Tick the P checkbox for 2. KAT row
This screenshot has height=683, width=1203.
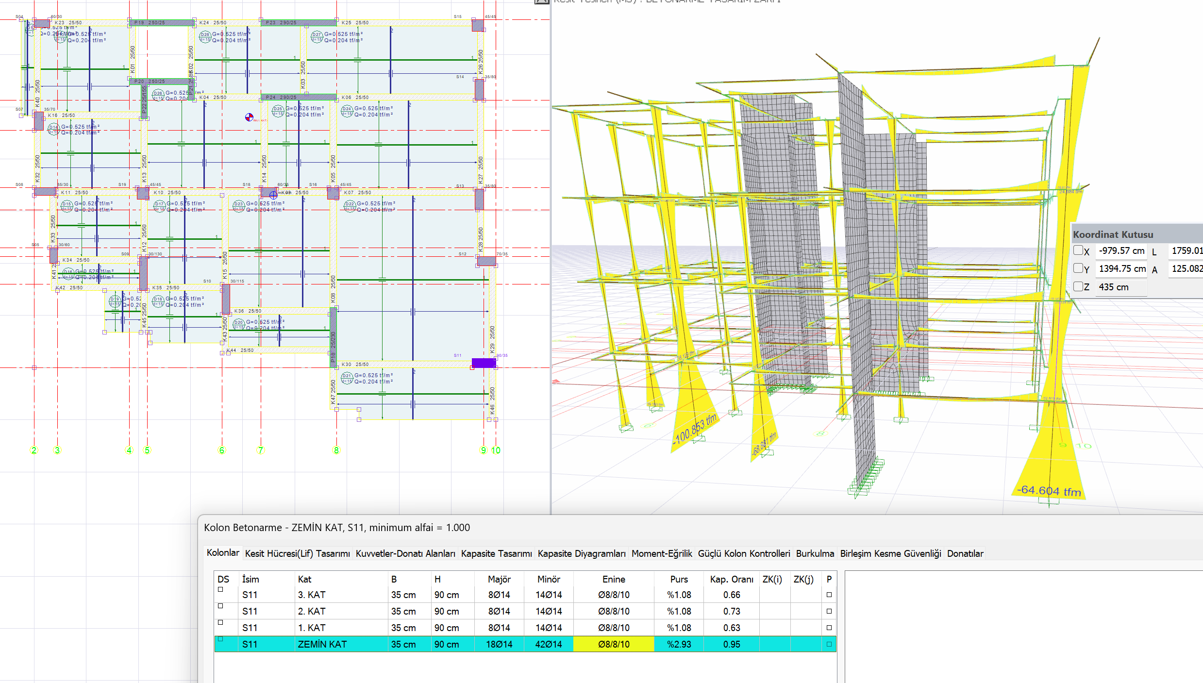(829, 611)
